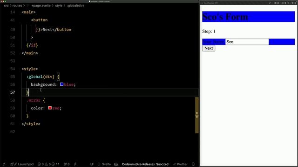Click the Copilot-style icon next to Svelte
The height and width of the screenshot is (167, 298).
116,164
